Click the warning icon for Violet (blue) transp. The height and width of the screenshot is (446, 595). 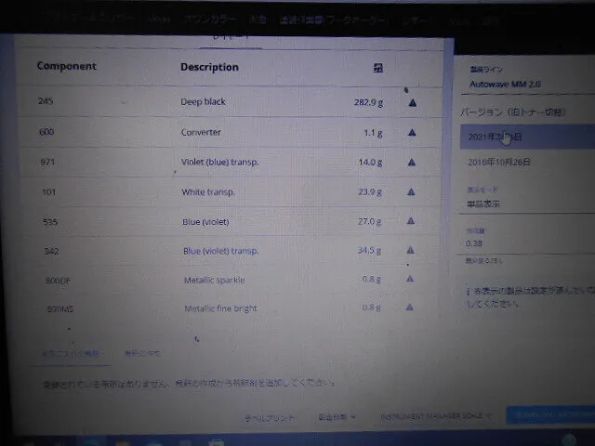[412, 162]
